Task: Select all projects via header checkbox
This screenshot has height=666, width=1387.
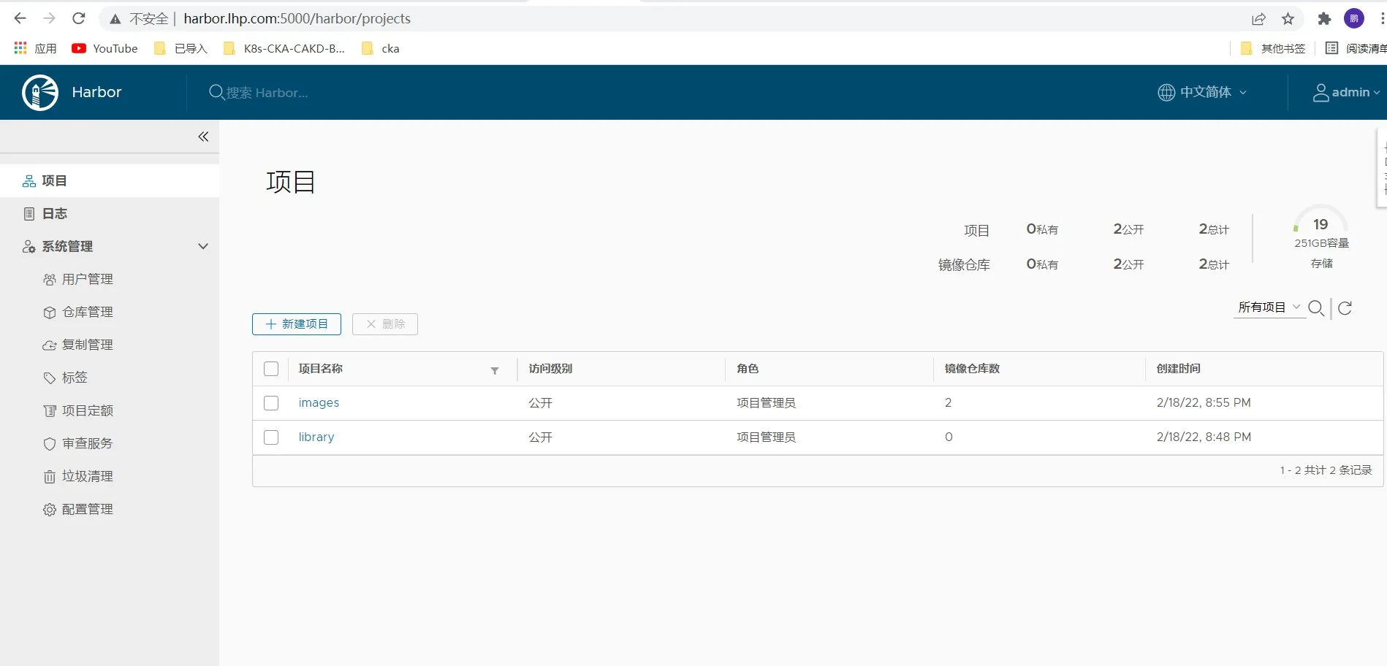Action: coord(271,369)
